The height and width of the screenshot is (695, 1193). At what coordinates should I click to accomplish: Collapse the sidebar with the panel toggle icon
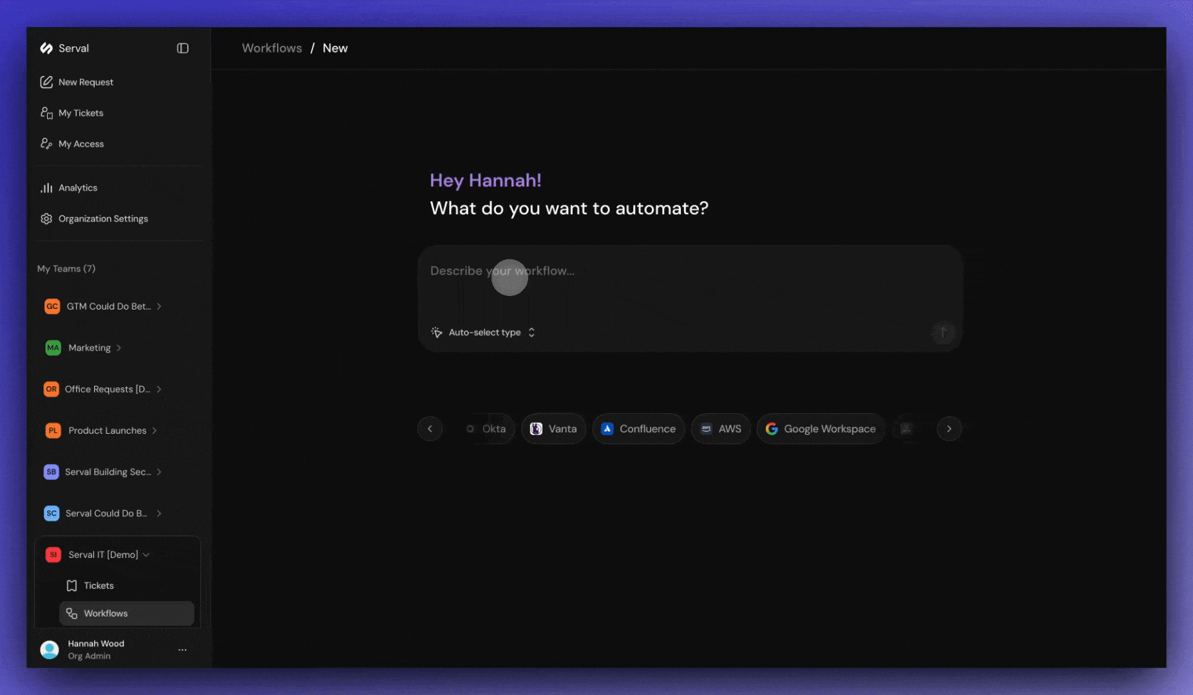(x=182, y=48)
